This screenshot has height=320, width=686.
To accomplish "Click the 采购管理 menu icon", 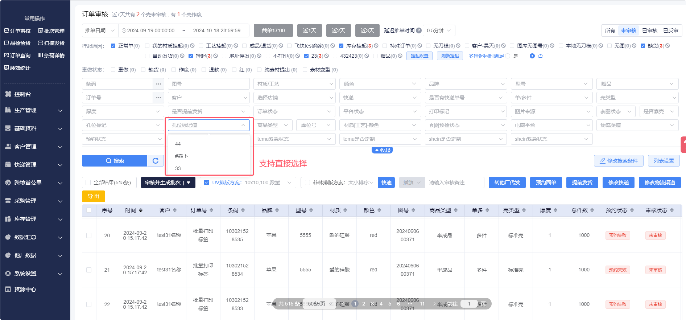I will [8, 201].
